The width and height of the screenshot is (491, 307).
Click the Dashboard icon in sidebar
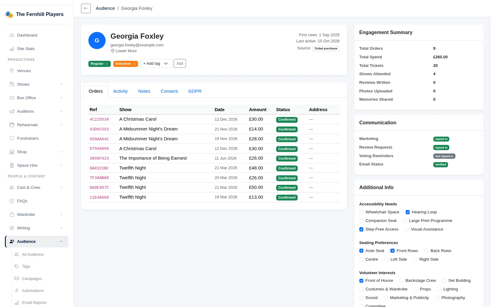[12, 35]
